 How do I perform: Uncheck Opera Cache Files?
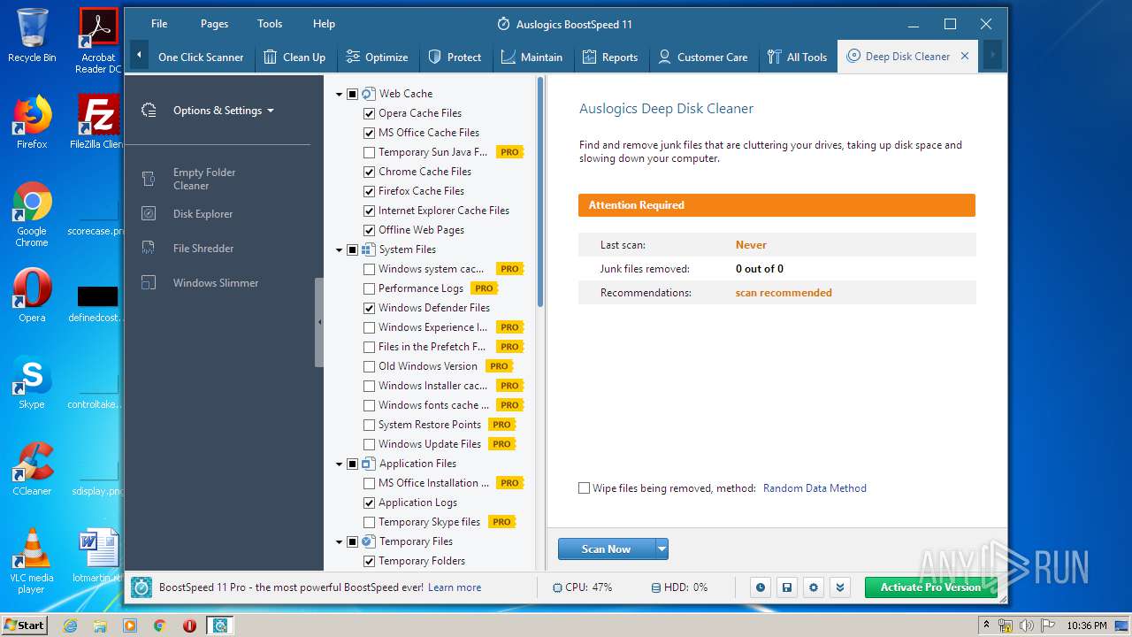pyautogui.click(x=370, y=113)
